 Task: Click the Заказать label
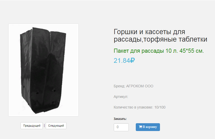click(120, 119)
